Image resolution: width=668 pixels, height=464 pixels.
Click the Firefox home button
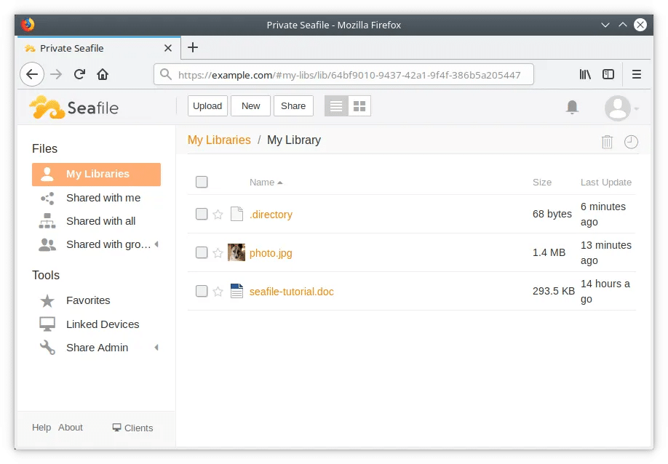point(103,74)
